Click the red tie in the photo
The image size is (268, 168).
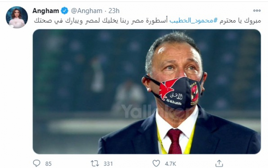pyautogui.click(x=175, y=141)
